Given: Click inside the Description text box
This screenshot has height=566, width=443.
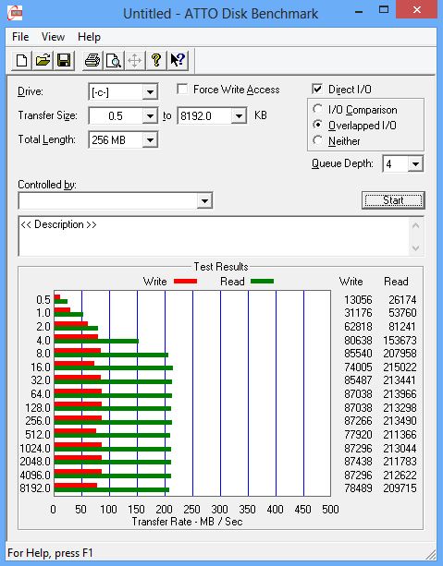Looking at the screenshot, I should (x=214, y=236).
